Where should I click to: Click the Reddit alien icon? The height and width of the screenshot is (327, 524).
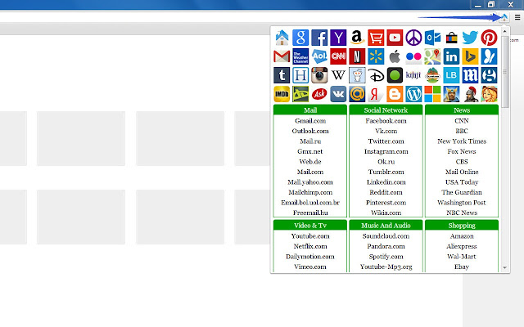pyautogui.click(x=357, y=75)
